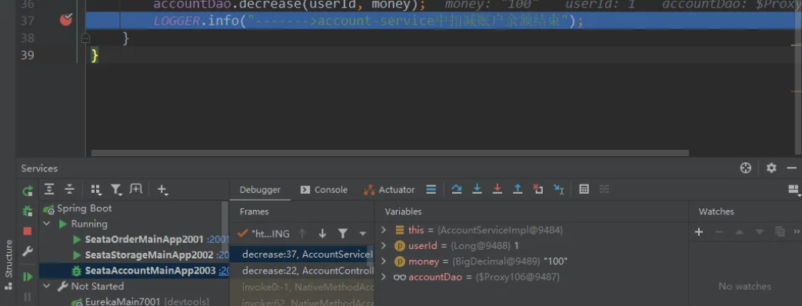Open the Evaluate Expression calculator icon

tap(584, 189)
